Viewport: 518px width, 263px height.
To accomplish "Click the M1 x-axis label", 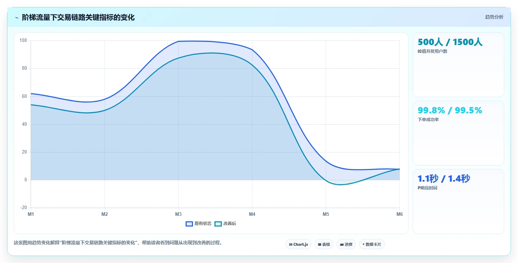I will tap(31, 214).
